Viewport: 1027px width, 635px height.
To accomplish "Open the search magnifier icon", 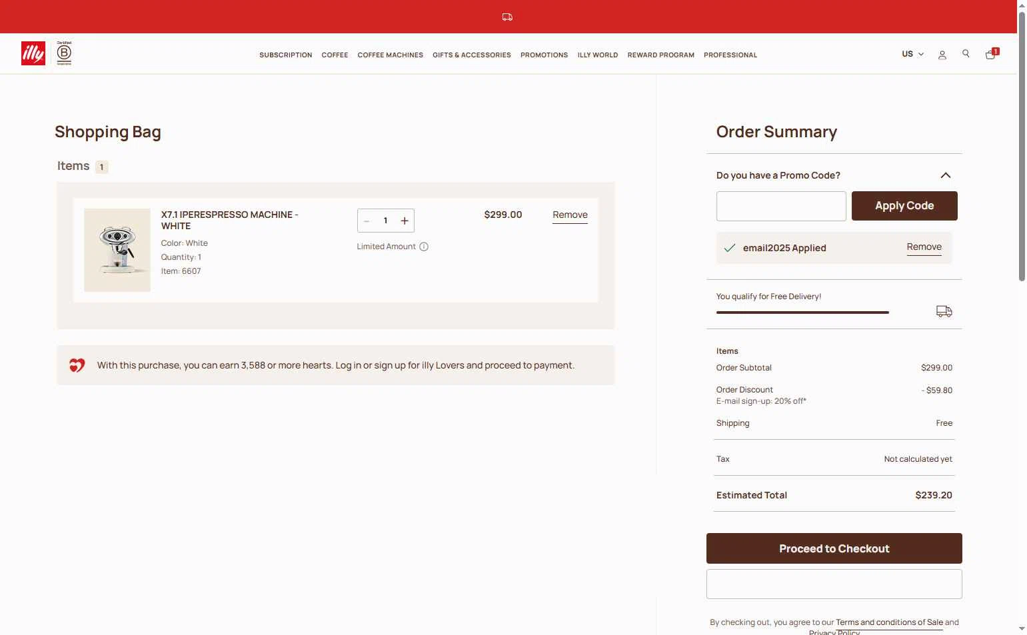I will pos(966,54).
